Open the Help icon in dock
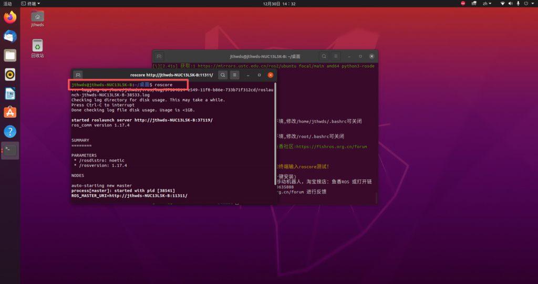This screenshot has height=284, width=538. (10, 131)
